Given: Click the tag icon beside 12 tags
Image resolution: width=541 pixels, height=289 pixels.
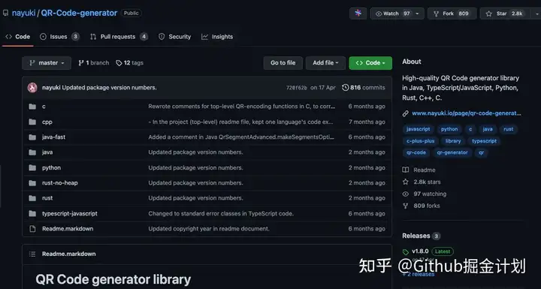Looking at the screenshot, I should coord(119,63).
